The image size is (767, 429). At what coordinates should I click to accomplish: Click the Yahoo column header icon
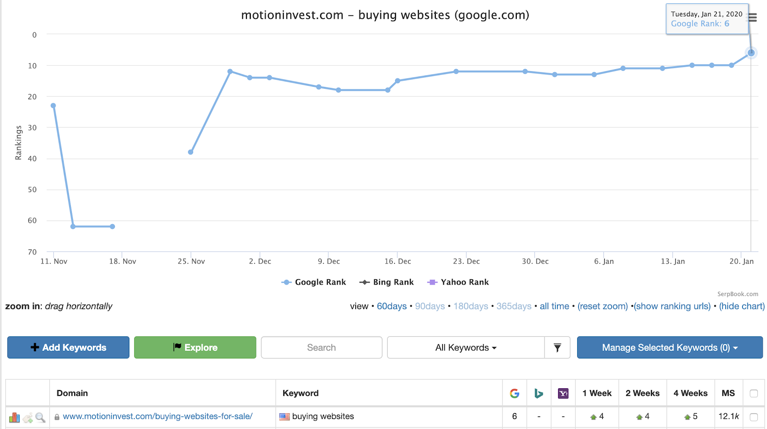pyautogui.click(x=563, y=393)
